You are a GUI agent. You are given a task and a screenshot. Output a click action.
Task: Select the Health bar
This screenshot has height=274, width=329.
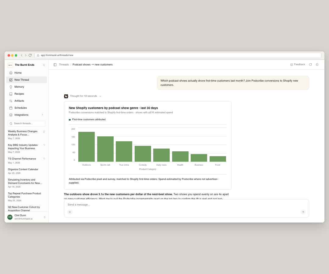coord(180,156)
